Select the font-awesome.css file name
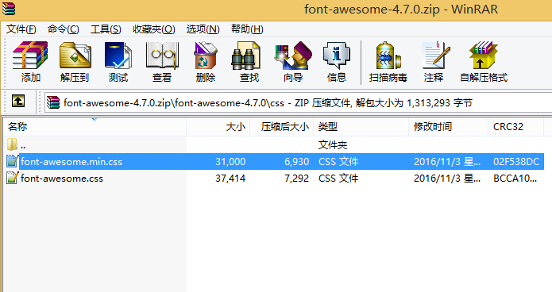 coord(62,178)
